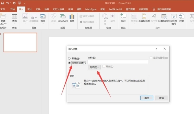Viewport: 194px width, 114px height.
Task: Click the Cancel button
Action: click(x=161, y=98)
